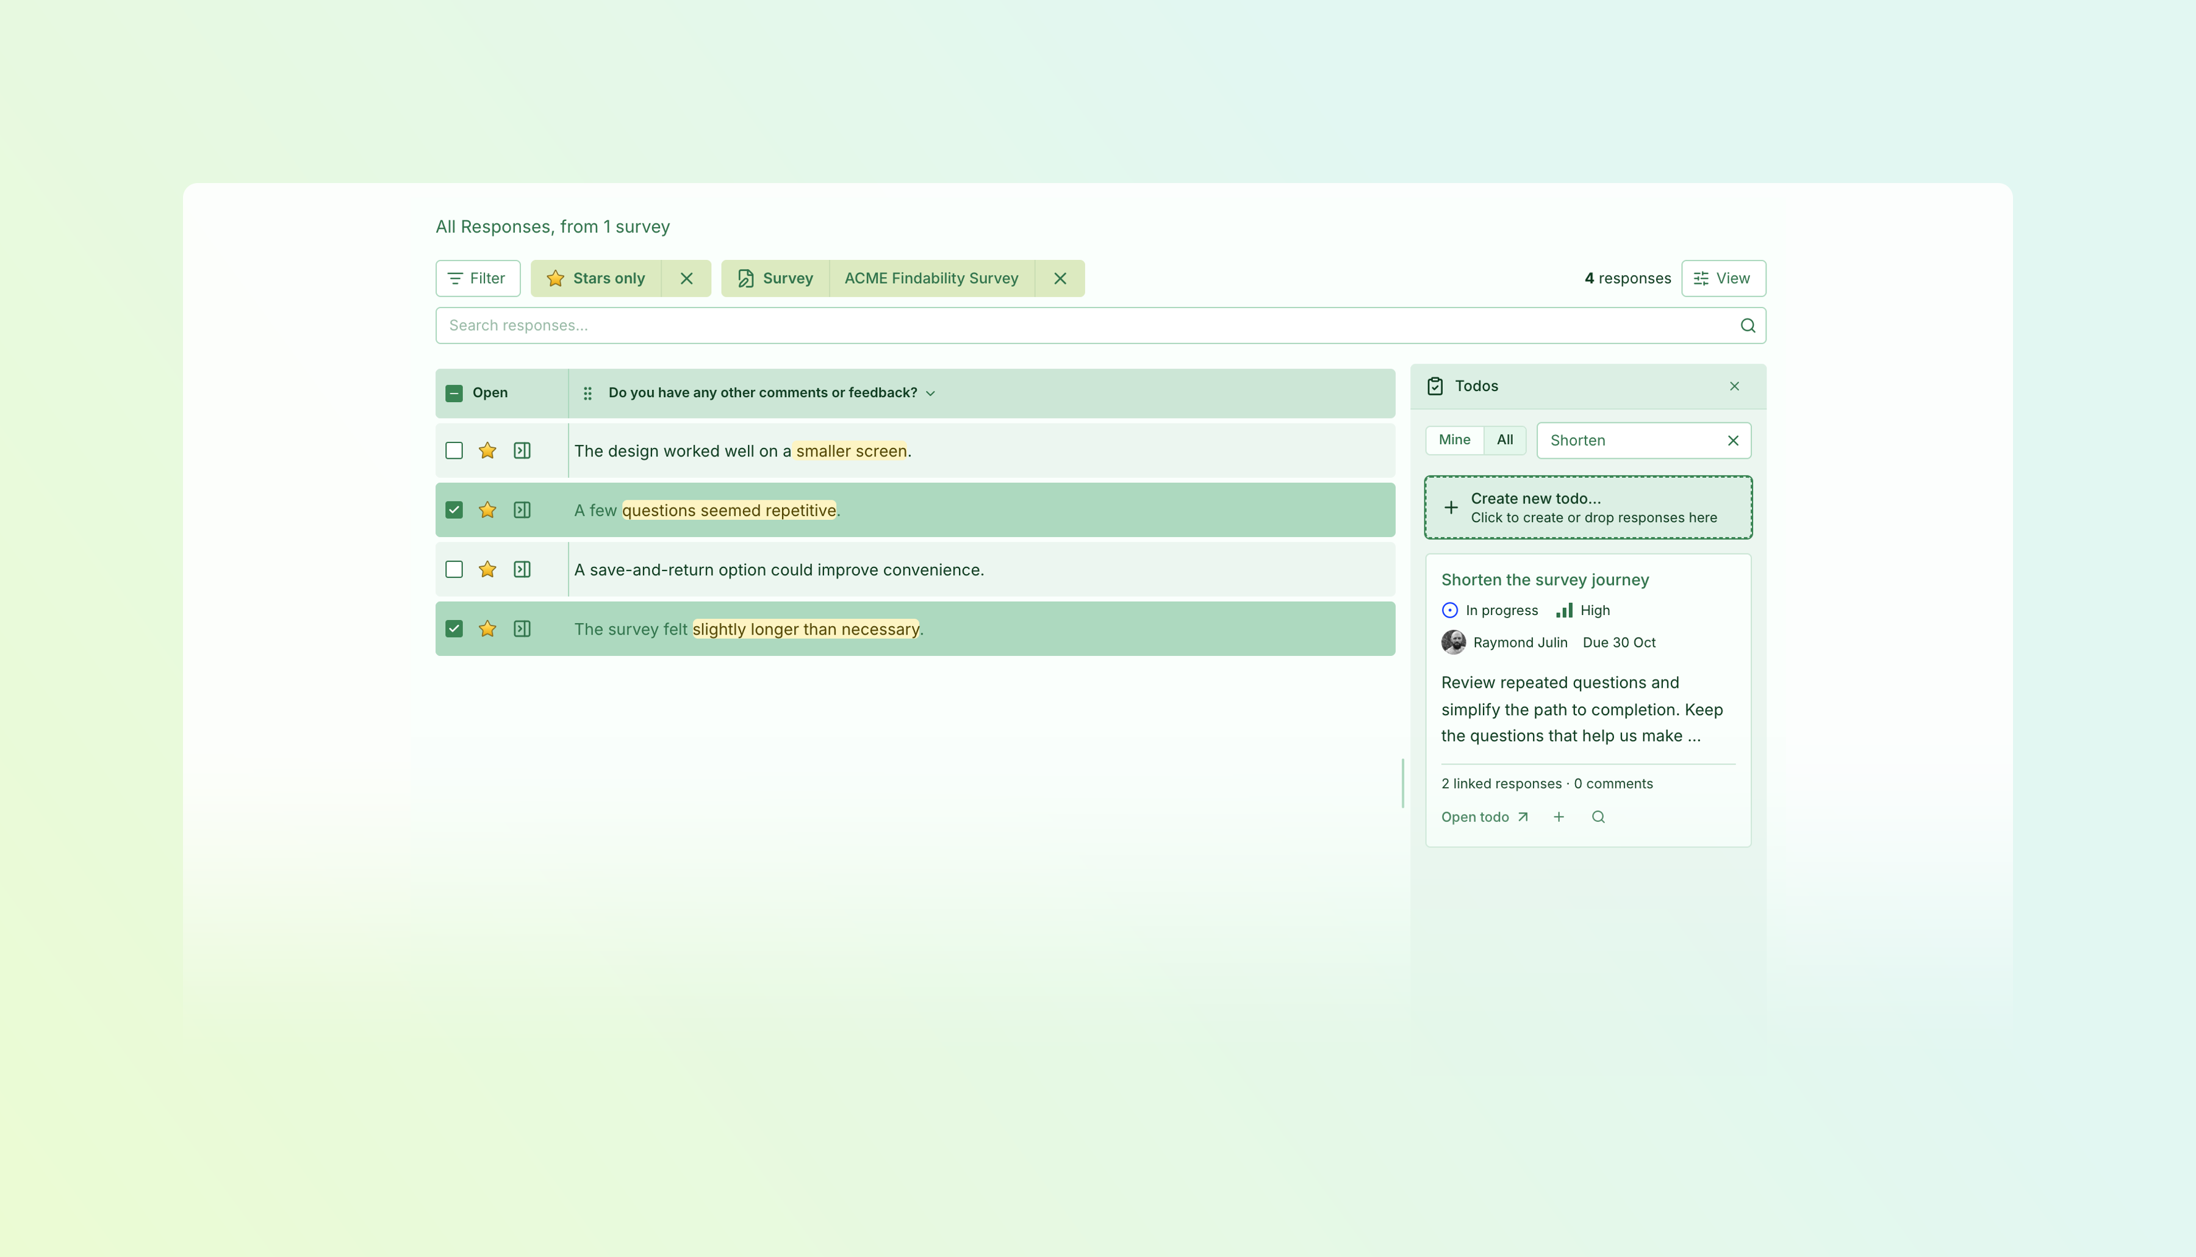Click the High priority indicator
Image resolution: width=2196 pixels, height=1257 pixels.
coord(1584,610)
